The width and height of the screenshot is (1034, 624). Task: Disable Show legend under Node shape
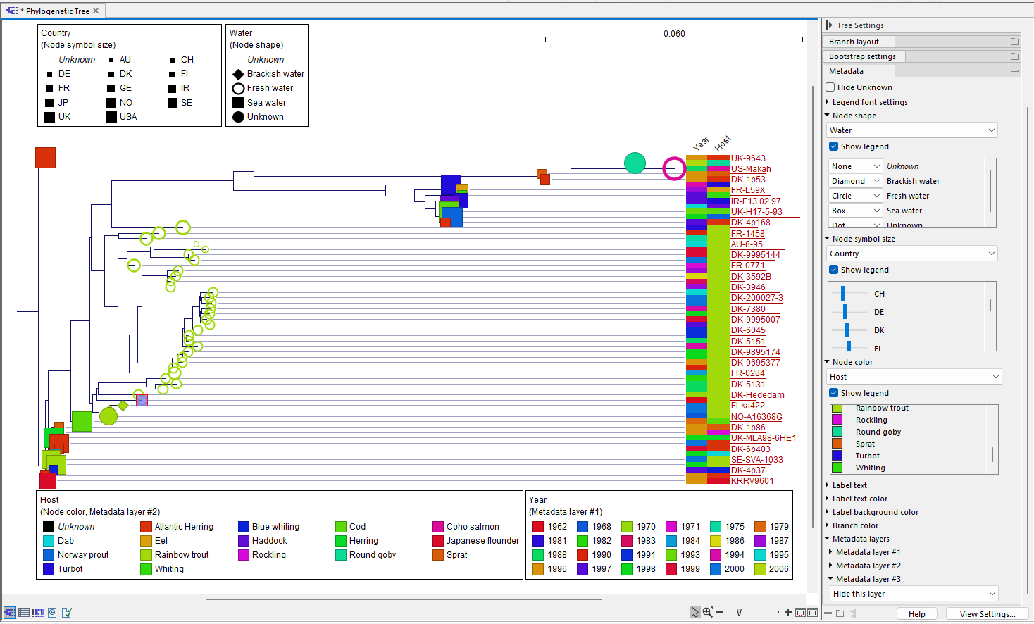833,146
